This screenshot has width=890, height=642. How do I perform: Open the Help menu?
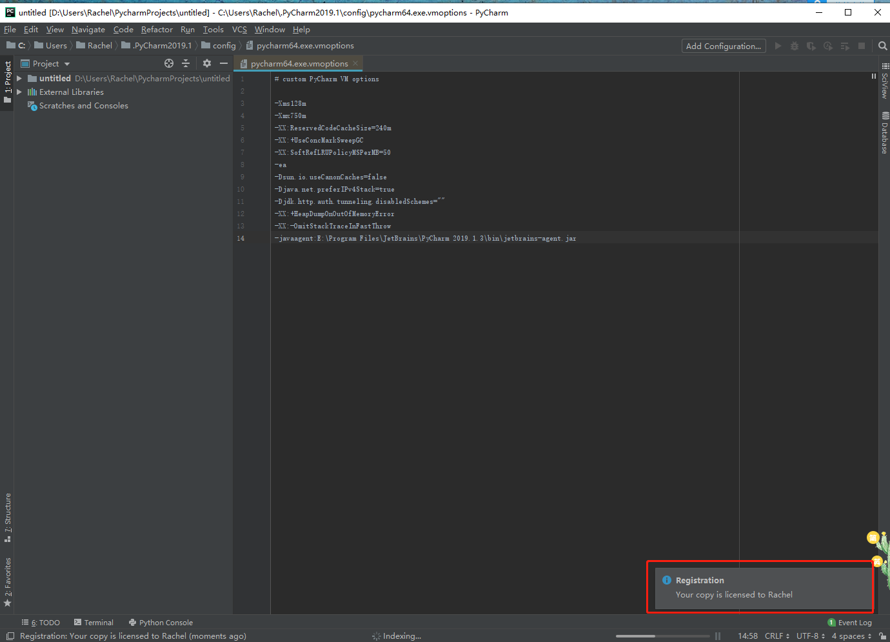(x=301, y=30)
